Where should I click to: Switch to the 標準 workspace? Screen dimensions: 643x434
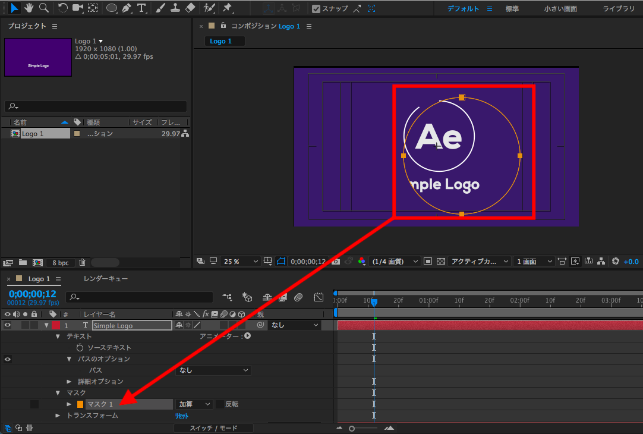(512, 9)
